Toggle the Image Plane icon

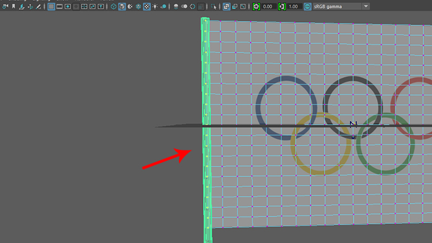22,6
